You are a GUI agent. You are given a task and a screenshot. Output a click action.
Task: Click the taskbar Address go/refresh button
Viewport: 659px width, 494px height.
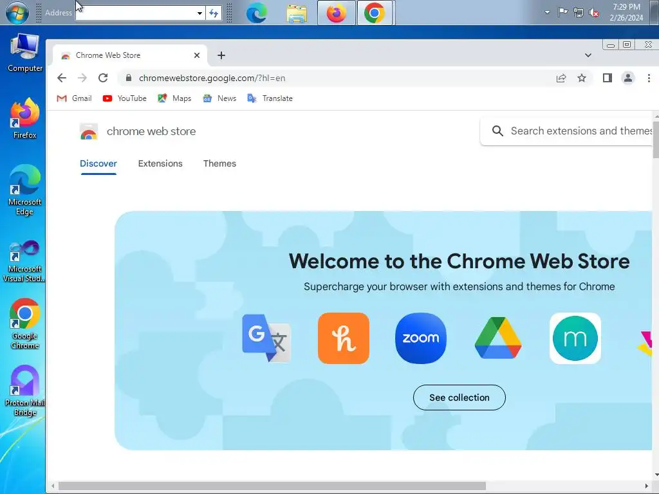(x=214, y=13)
